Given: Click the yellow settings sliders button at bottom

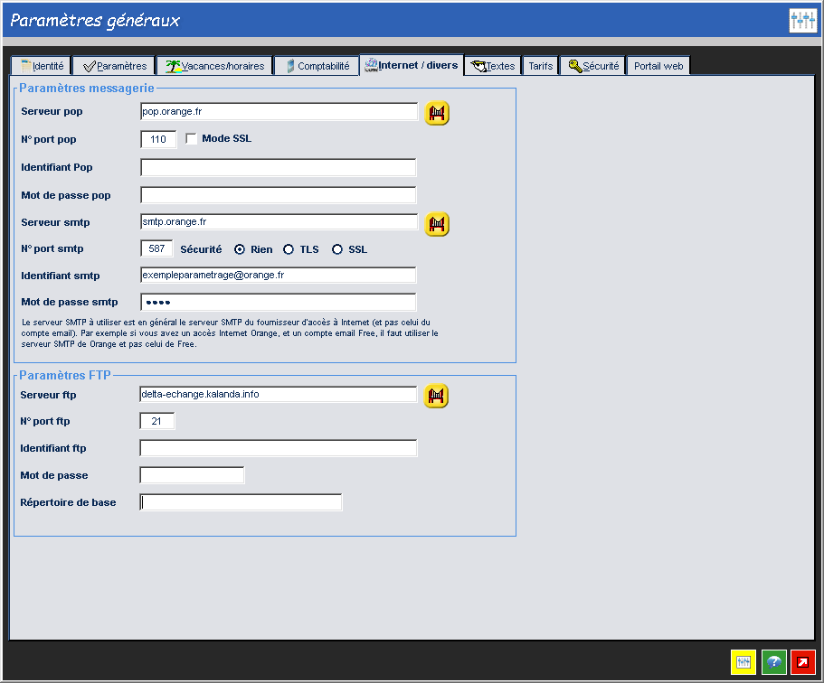Looking at the screenshot, I should [x=743, y=661].
